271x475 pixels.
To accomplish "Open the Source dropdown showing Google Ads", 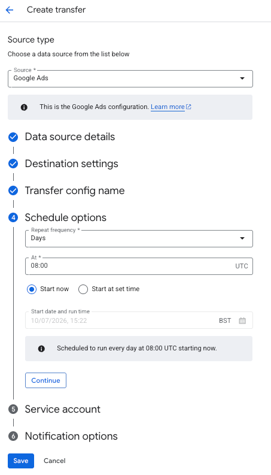I will point(130,78).
